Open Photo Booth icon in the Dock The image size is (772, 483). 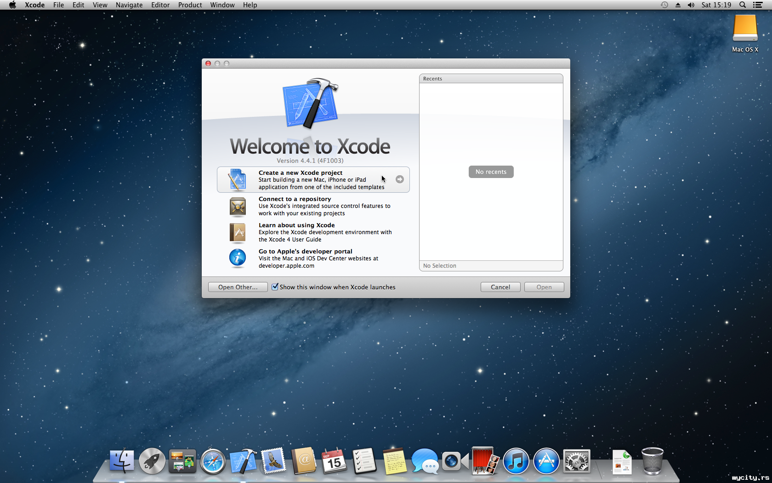[x=486, y=461]
